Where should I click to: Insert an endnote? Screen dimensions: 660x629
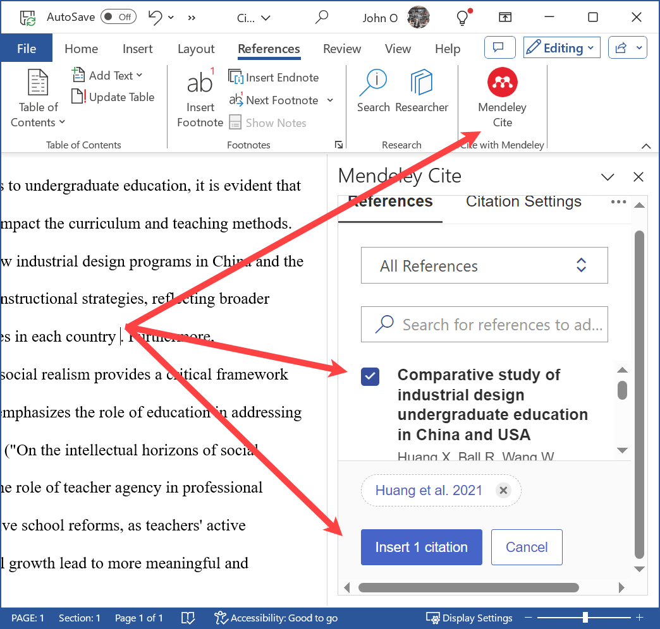click(x=273, y=77)
